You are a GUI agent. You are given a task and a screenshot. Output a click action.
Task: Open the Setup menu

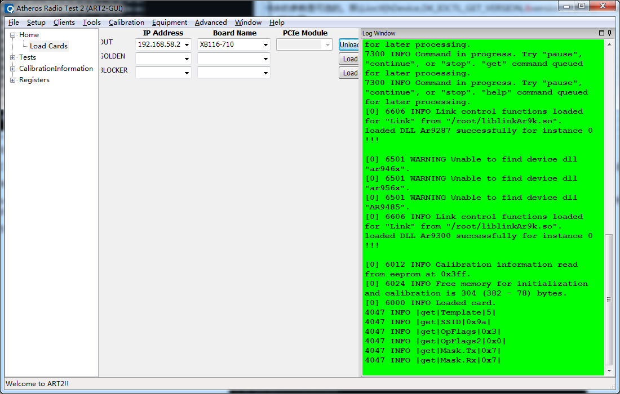[x=36, y=23]
